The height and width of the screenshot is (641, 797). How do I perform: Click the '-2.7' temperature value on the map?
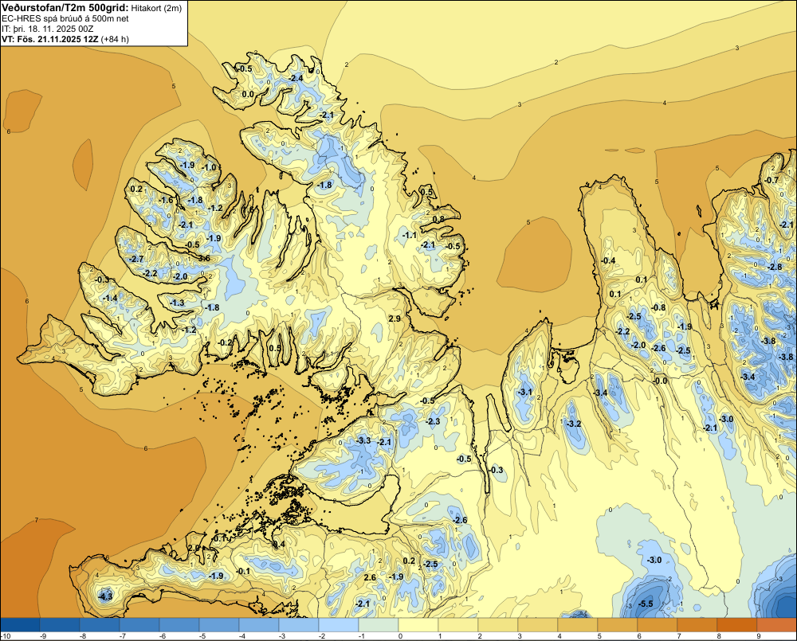pyautogui.click(x=136, y=259)
